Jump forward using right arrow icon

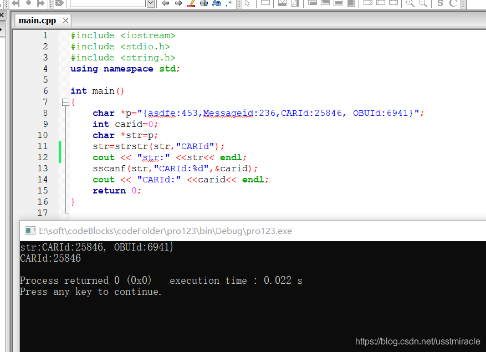tap(178, 3)
